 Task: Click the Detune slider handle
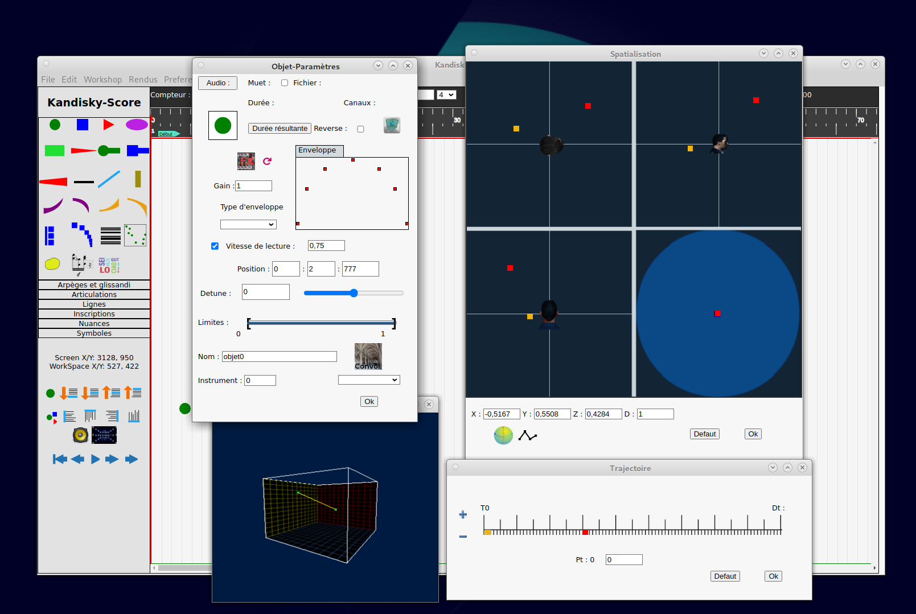tap(354, 293)
